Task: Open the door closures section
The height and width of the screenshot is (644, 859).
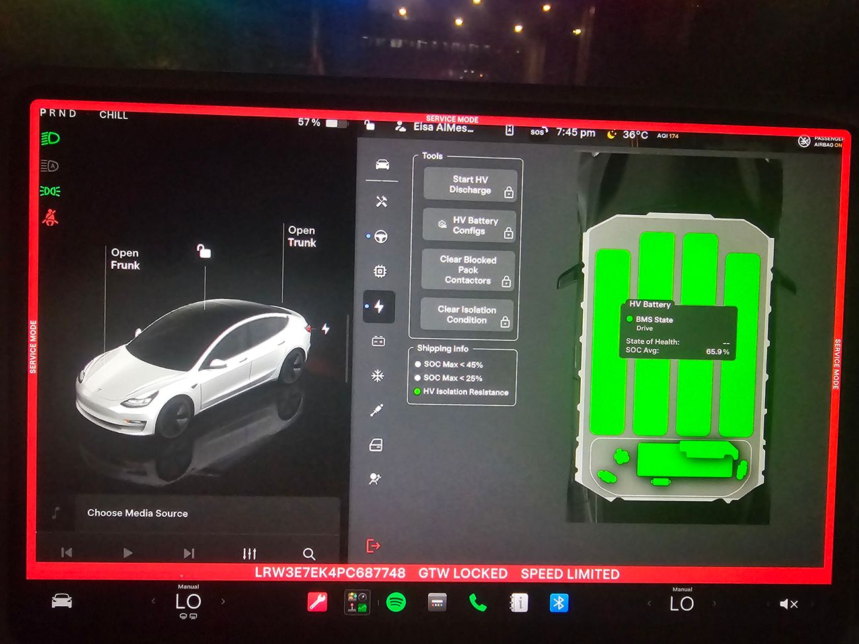Action: (376, 445)
